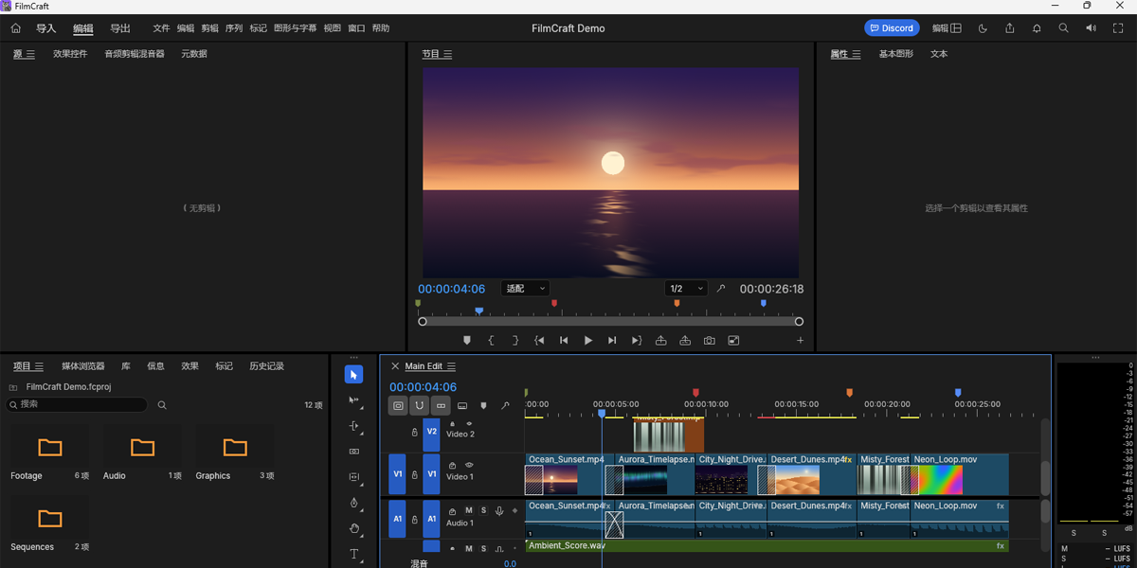The height and width of the screenshot is (568, 1137).
Task: Toggle full screen in the top bar
Action: click(x=1118, y=28)
